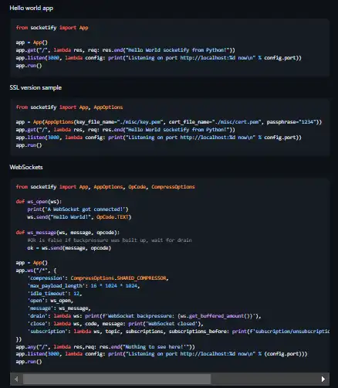
Task: Click "ok = ws.send(message, opcode)"
Action: tap(69, 248)
